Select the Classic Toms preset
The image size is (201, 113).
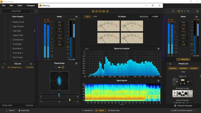click(x=18, y=35)
